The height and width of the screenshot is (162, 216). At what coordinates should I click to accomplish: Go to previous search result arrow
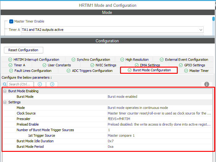[40, 84]
